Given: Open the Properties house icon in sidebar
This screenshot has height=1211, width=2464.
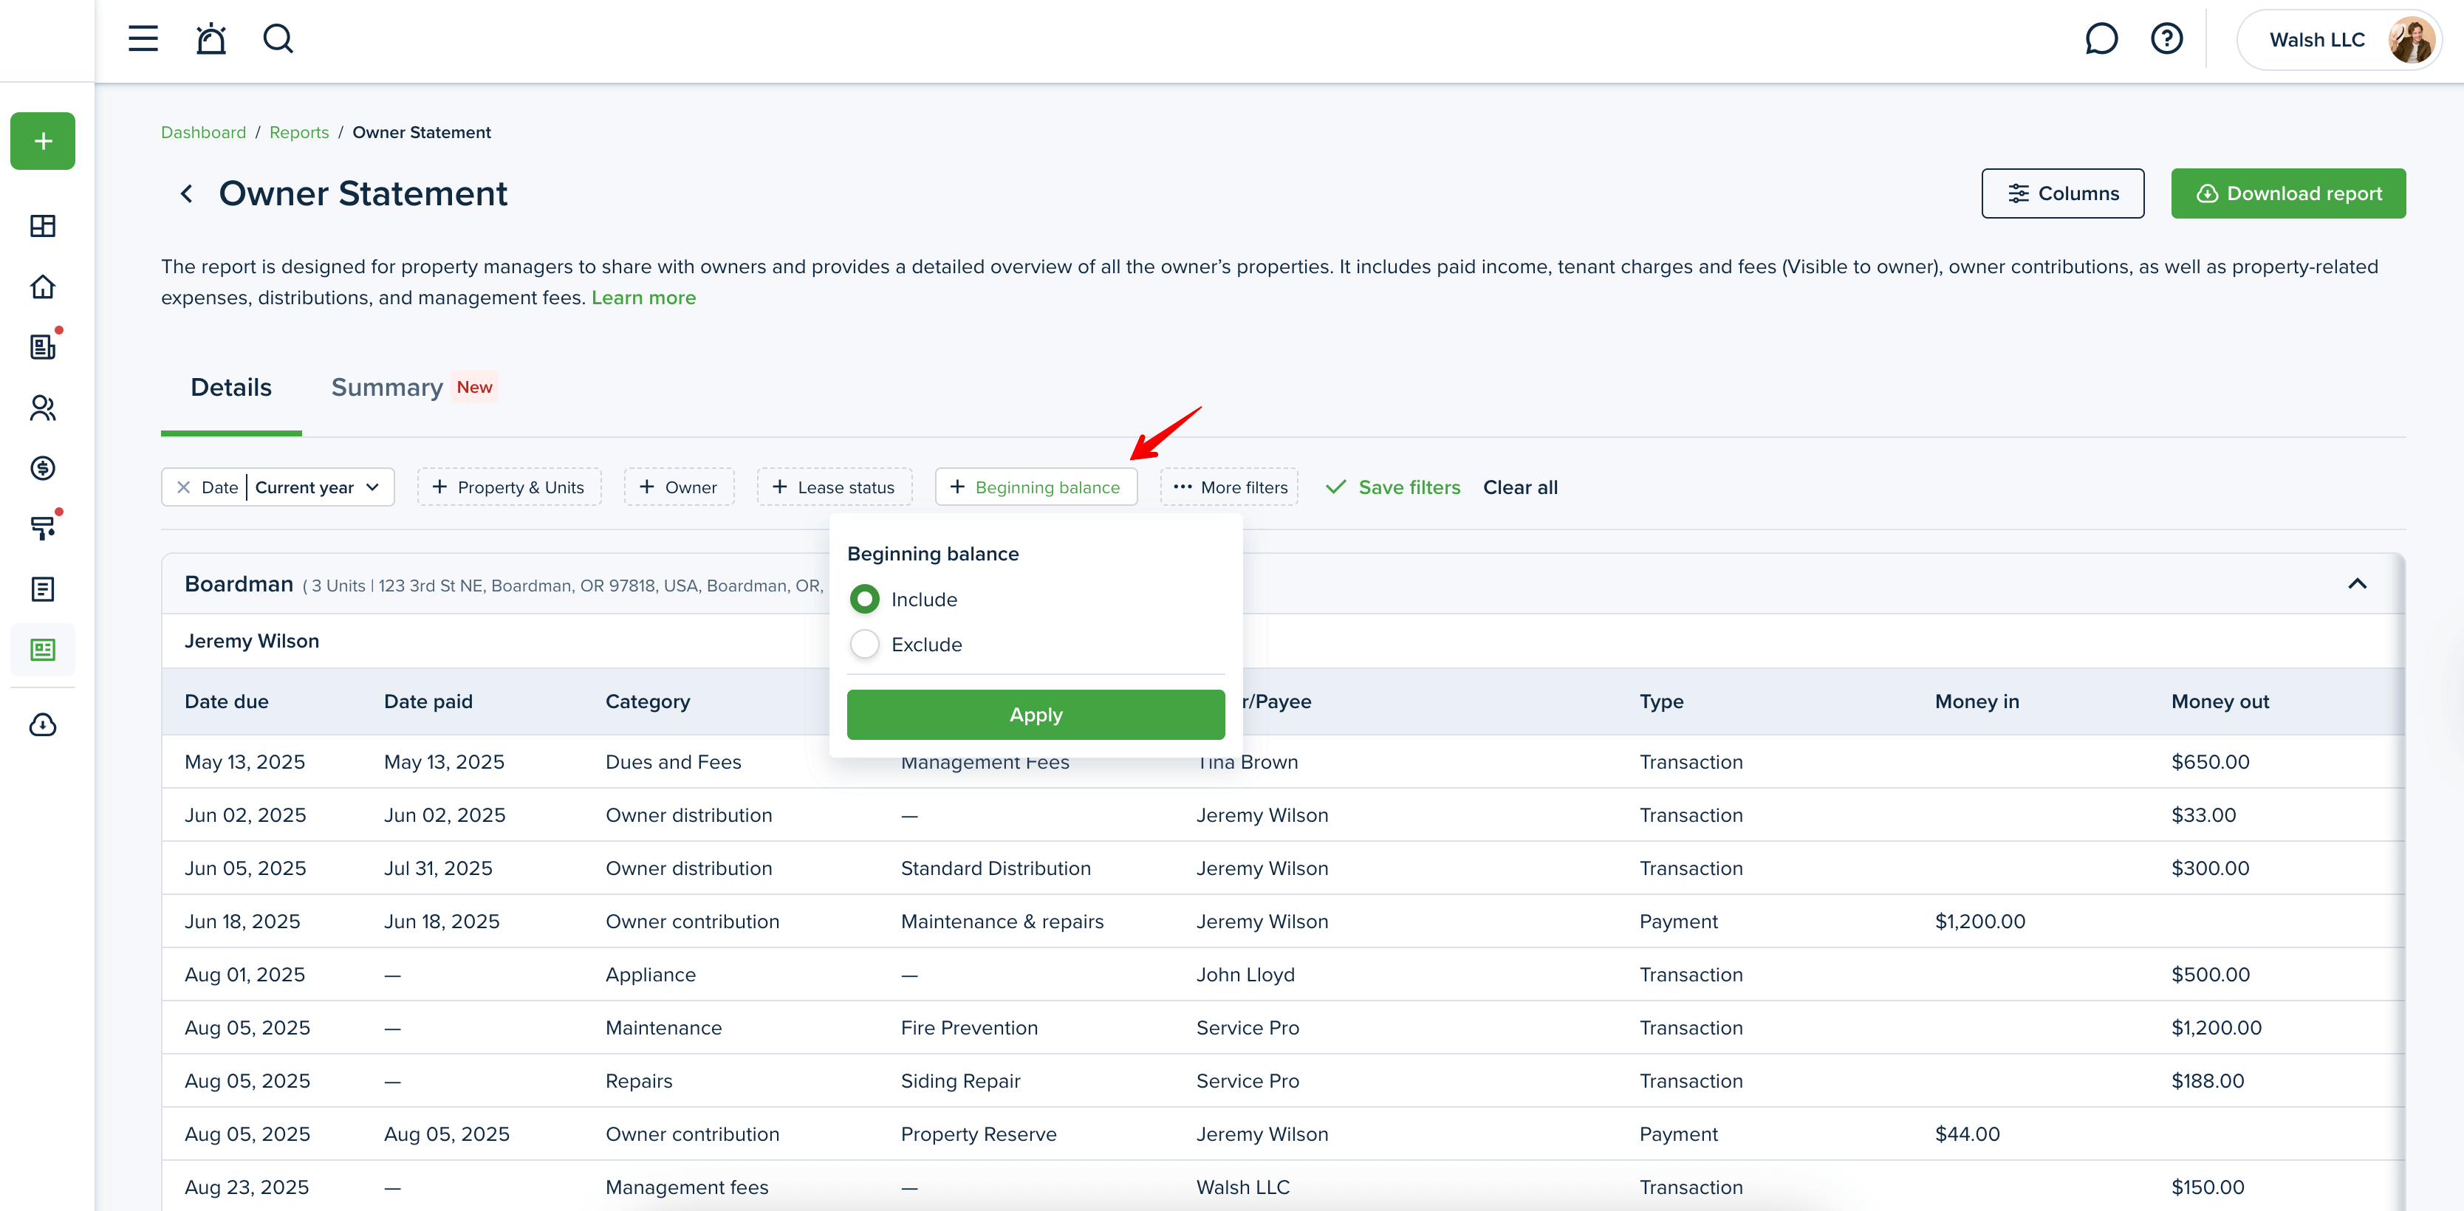Looking at the screenshot, I should [x=43, y=286].
